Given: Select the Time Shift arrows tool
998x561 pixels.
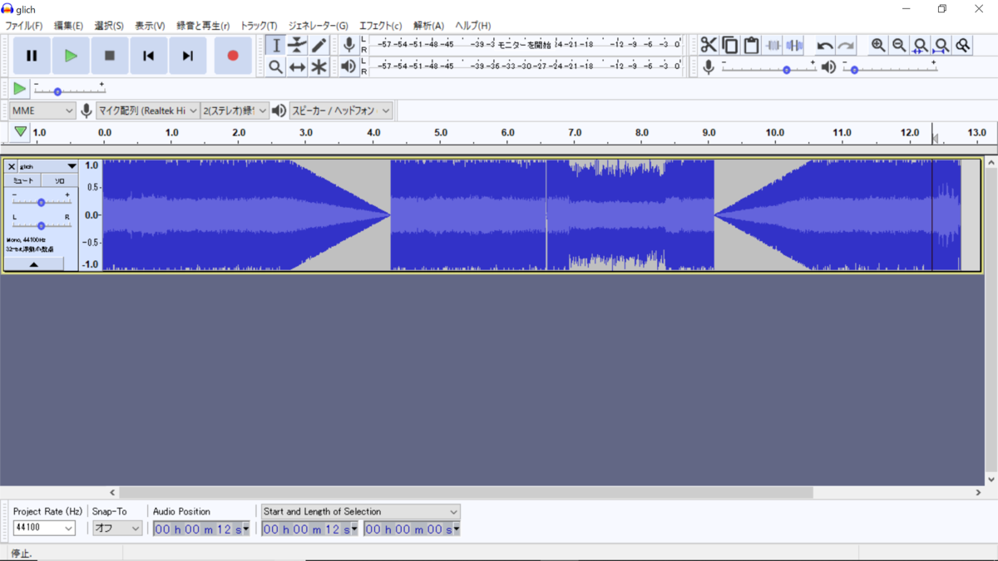Looking at the screenshot, I should coord(297,67).
